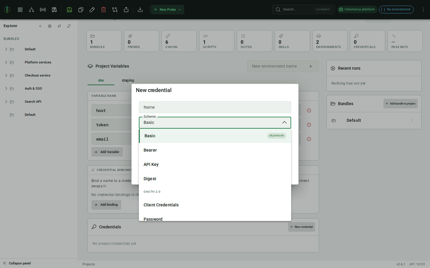Viewport: 430px width, 268px height.
Task: Click the locate target icon in Explorer
Action: [x=50, y=26]
